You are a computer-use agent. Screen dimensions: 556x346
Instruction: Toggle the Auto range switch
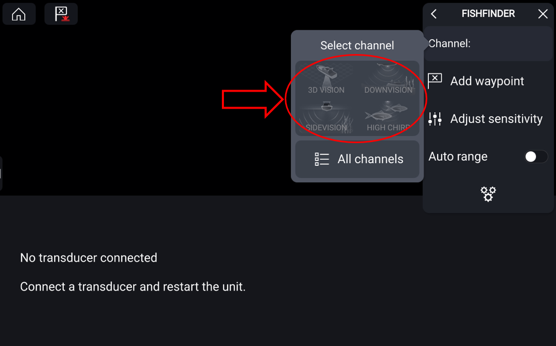(x=536, y=157)
